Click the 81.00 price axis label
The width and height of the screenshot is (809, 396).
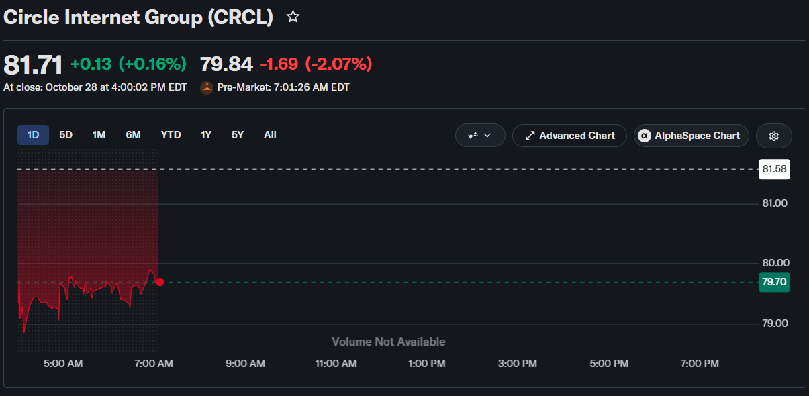(x=775, y=203)
